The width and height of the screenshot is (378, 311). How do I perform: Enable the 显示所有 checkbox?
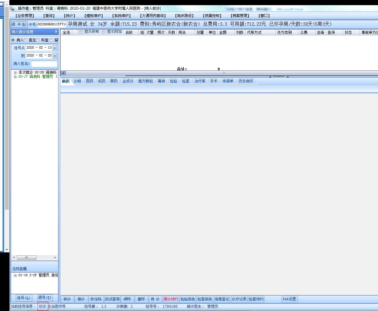(x=81, y=32)
